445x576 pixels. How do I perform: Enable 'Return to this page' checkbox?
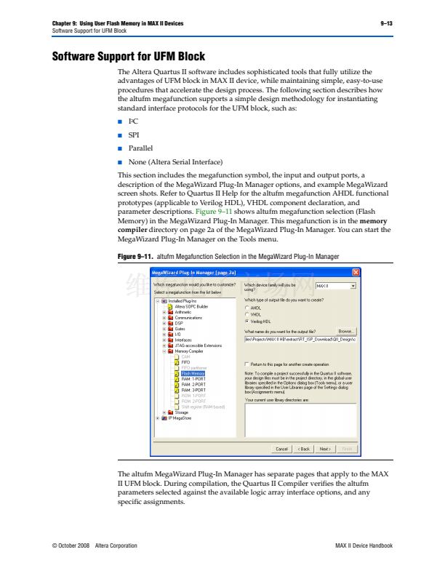point(247,364)
